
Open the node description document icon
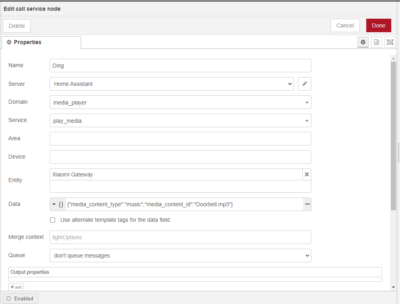376,42
